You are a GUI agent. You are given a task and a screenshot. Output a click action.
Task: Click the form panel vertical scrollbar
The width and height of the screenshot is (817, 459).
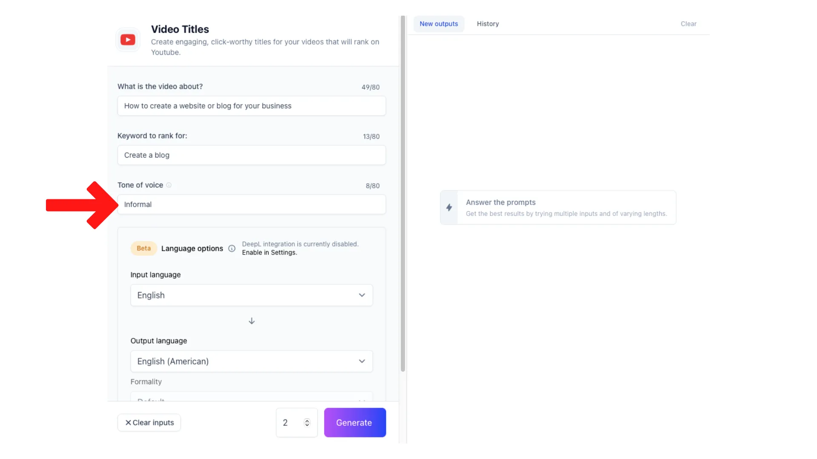[x=403, y=194]
